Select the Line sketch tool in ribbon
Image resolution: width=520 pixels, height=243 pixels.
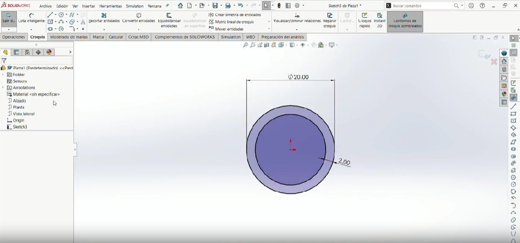point(50,15)
